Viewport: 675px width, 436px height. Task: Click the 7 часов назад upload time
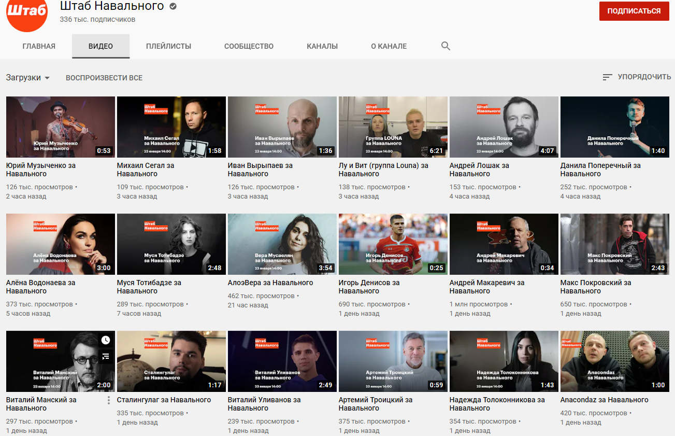point(139,314)
